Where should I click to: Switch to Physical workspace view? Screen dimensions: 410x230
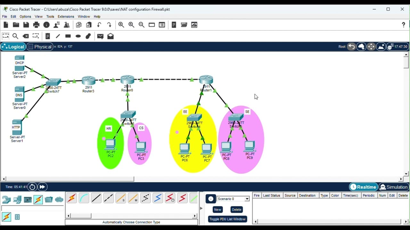click(40, 47)
